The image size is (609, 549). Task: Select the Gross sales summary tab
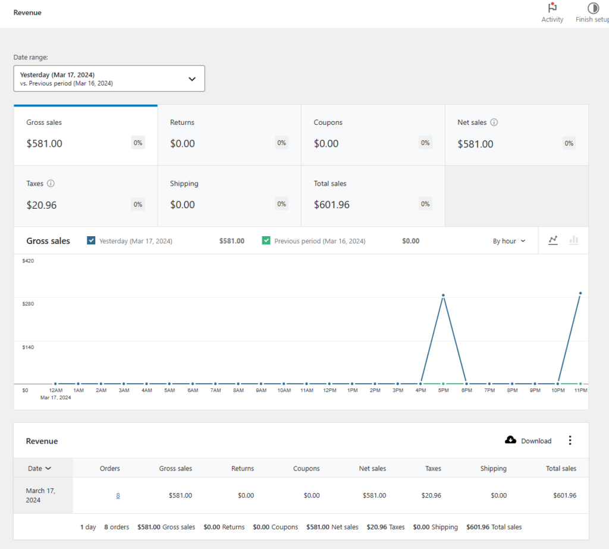[x=86, y=135]
